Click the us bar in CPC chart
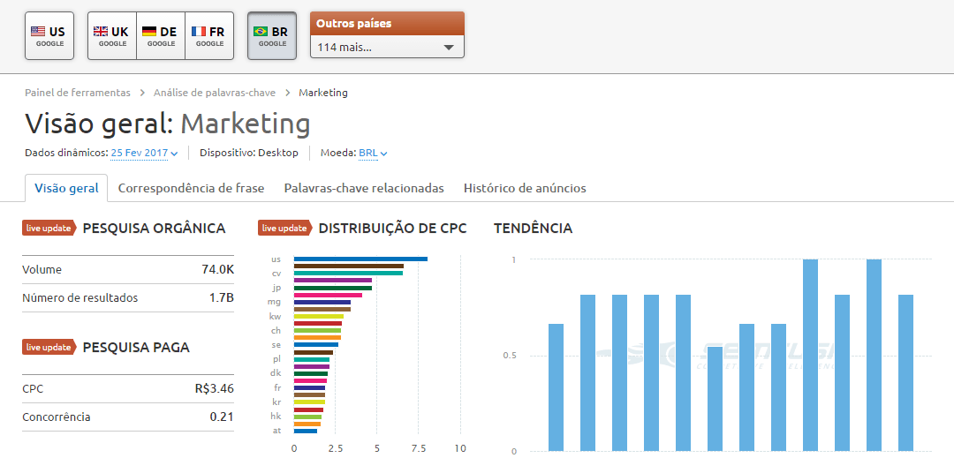954x473 pixels. [x=360, y=259]
